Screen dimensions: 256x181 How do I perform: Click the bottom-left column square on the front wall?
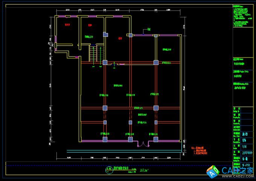(105, 140)
